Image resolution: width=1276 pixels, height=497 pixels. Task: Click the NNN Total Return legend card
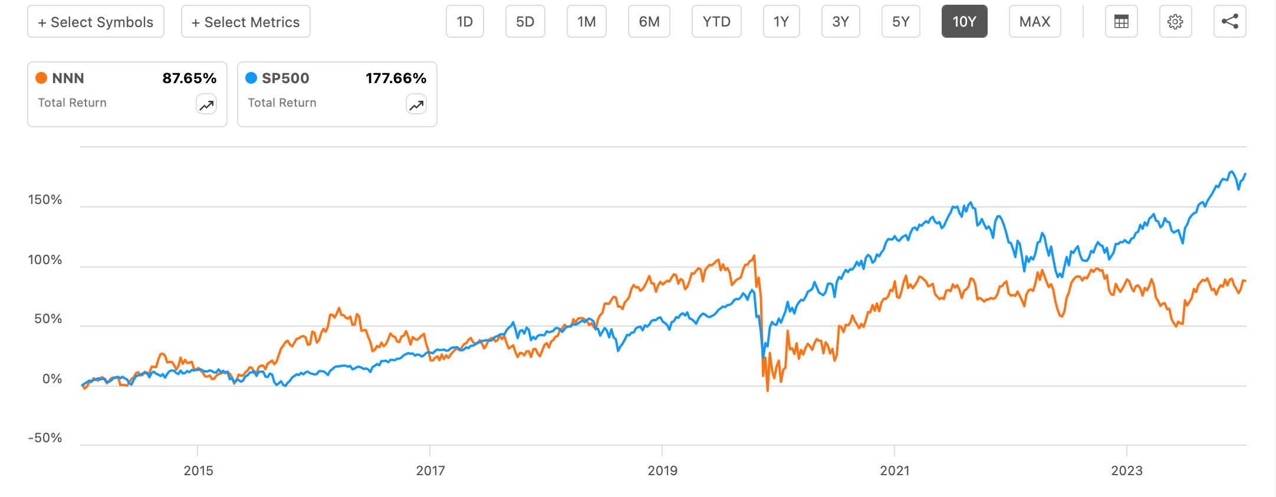[x=126, y=93]
